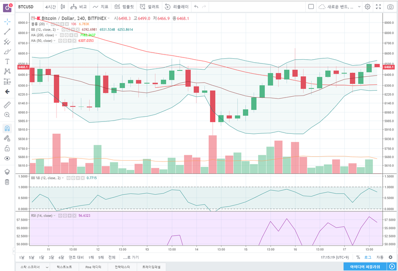This screenshot has width=398, height=271.
Task: Select the trend line drawing tool
Action: [7, 32]
